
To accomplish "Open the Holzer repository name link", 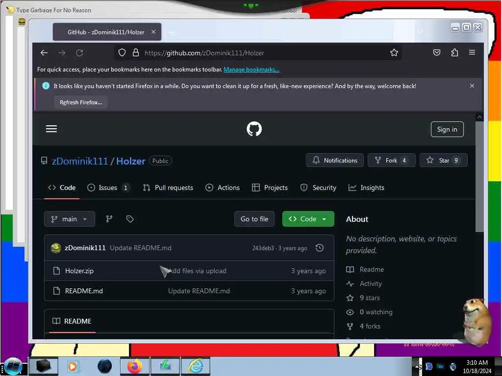I will pos(130,161).
